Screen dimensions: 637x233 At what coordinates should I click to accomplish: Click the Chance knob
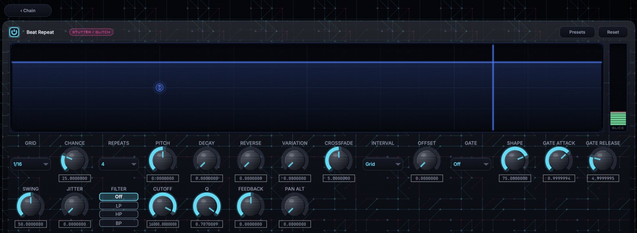[x=74, y=160]
